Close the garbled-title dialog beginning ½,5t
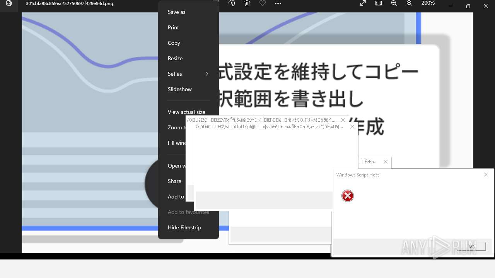This screenshot has width=495, height=278. pos(352,127)
